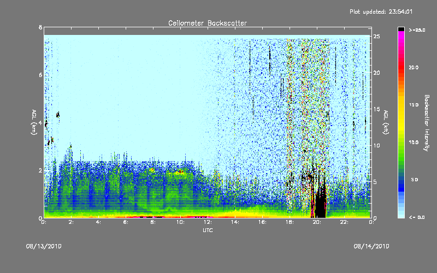Click the '14:' hour tick label on UTC axis
The width and height of the screenshot is (437, 273).
tap(235, 222)
